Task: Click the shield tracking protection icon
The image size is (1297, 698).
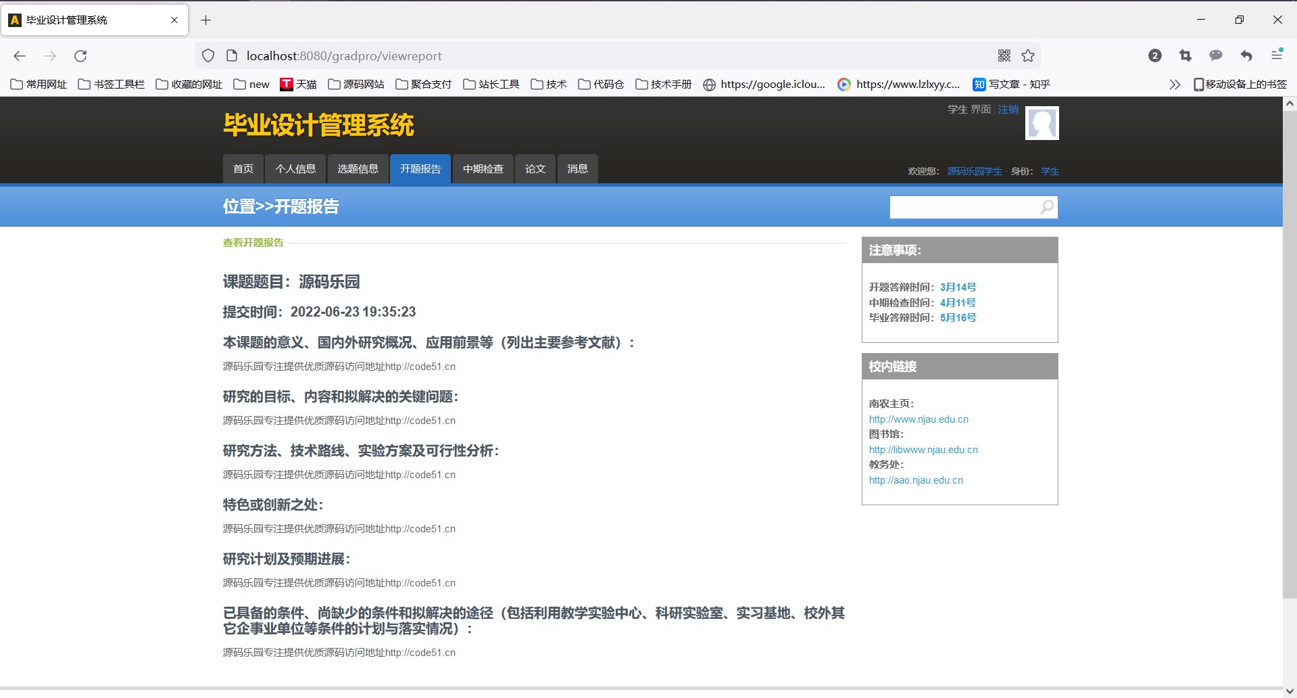Action: tap(208, 56)
